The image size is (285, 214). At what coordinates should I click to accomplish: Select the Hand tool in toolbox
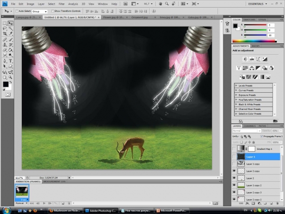pyautogui.click(x=5, y=78)
